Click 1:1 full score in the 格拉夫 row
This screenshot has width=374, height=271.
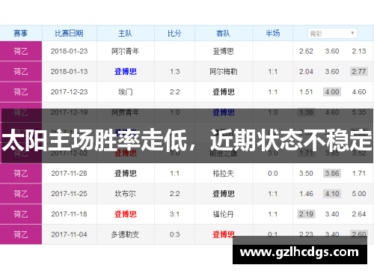pos(174,173)
